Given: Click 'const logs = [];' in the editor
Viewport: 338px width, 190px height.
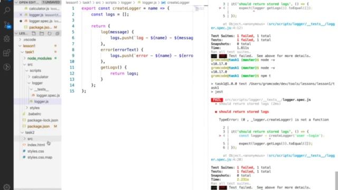Looking at the screenshot, I should 110,14.
